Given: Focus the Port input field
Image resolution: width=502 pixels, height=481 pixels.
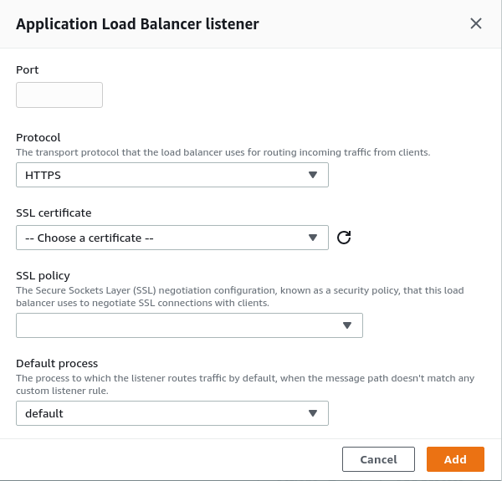Looking at the screenshot, I should pos(59,95).
